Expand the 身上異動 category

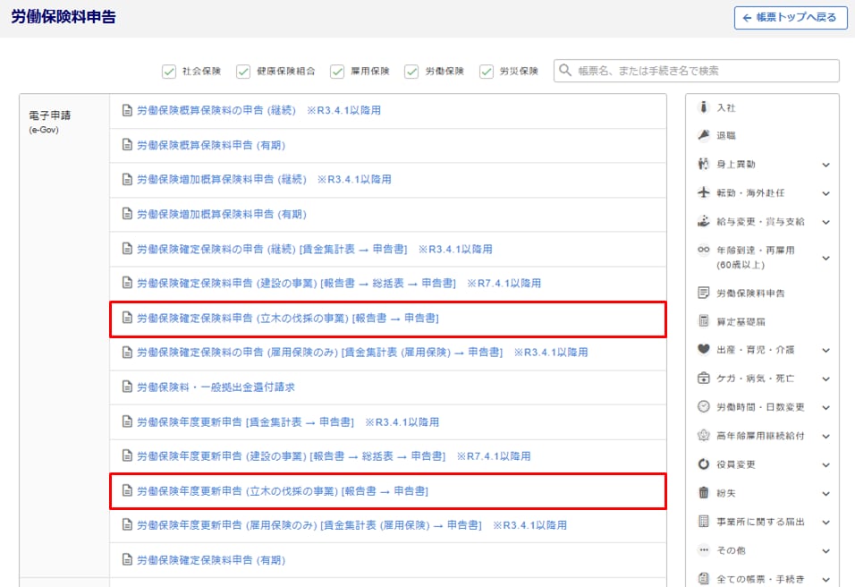[825, 165]
